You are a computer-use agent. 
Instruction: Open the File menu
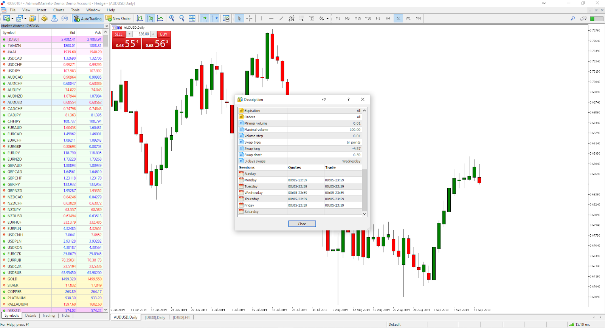[12, 10]
